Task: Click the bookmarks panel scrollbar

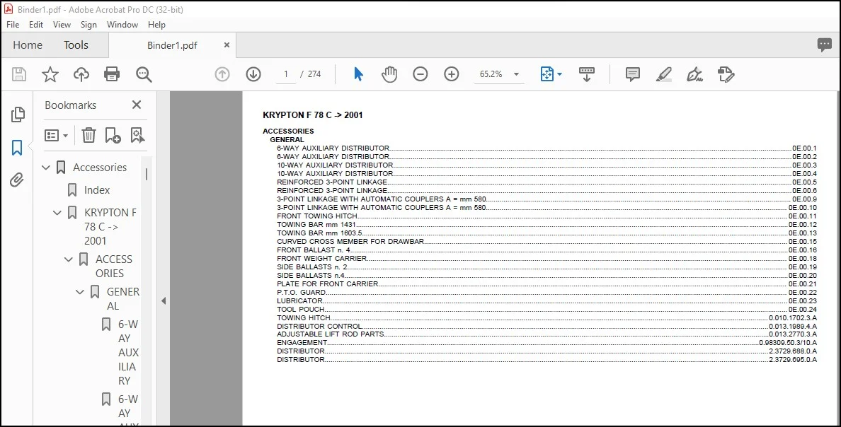Action: tap(147, 174)
